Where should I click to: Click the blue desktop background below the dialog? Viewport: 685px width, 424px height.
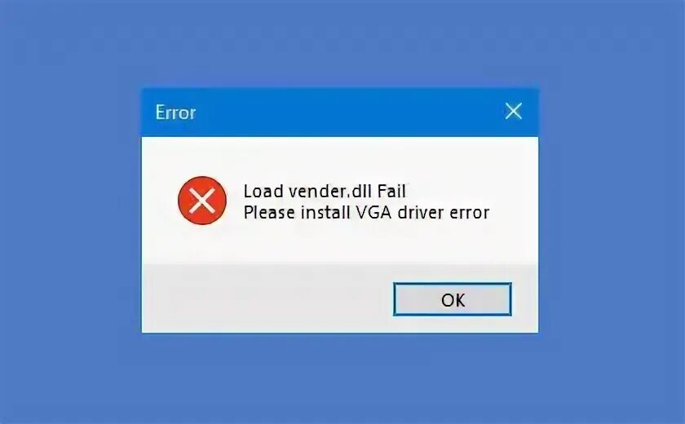tap(341, 378)
